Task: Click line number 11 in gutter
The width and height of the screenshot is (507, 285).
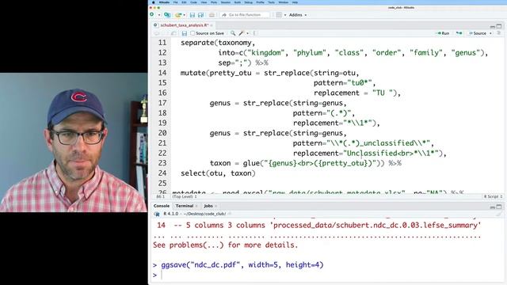Action: click(x=162, y=43)
